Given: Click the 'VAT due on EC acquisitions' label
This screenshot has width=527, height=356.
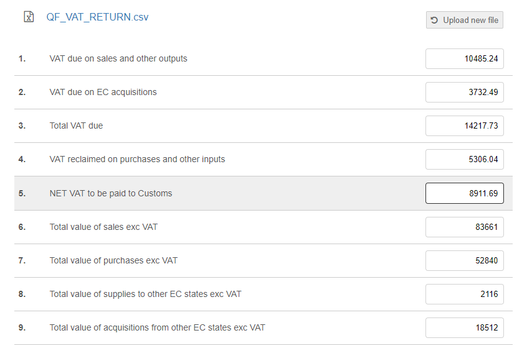Looking at the screenshot, I should point(103,93).
